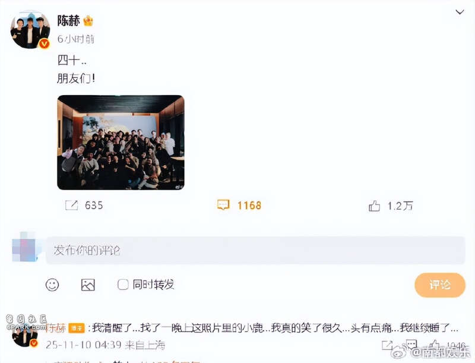Click the commenter avatar next to comment
This screenshot has width=475, height=363.
click(25, 336)
